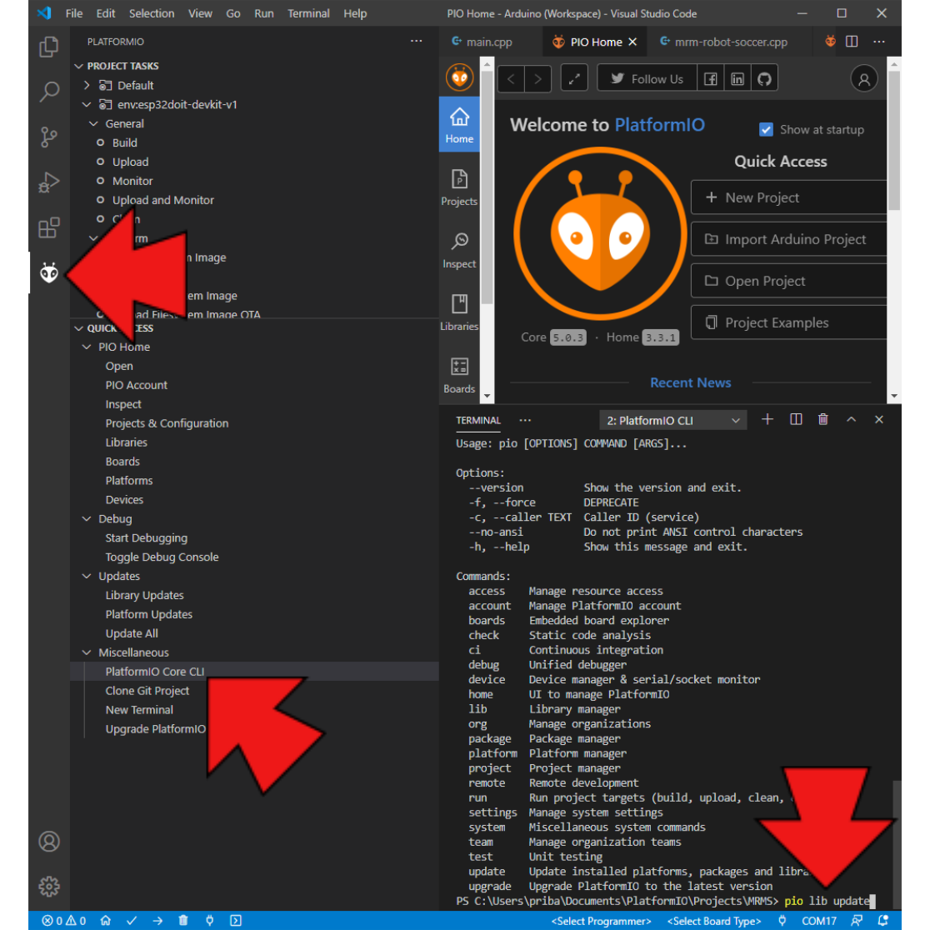The image size is (930, 930).
Task: Kill terminal using the trash icon
Action: [823, 420]
